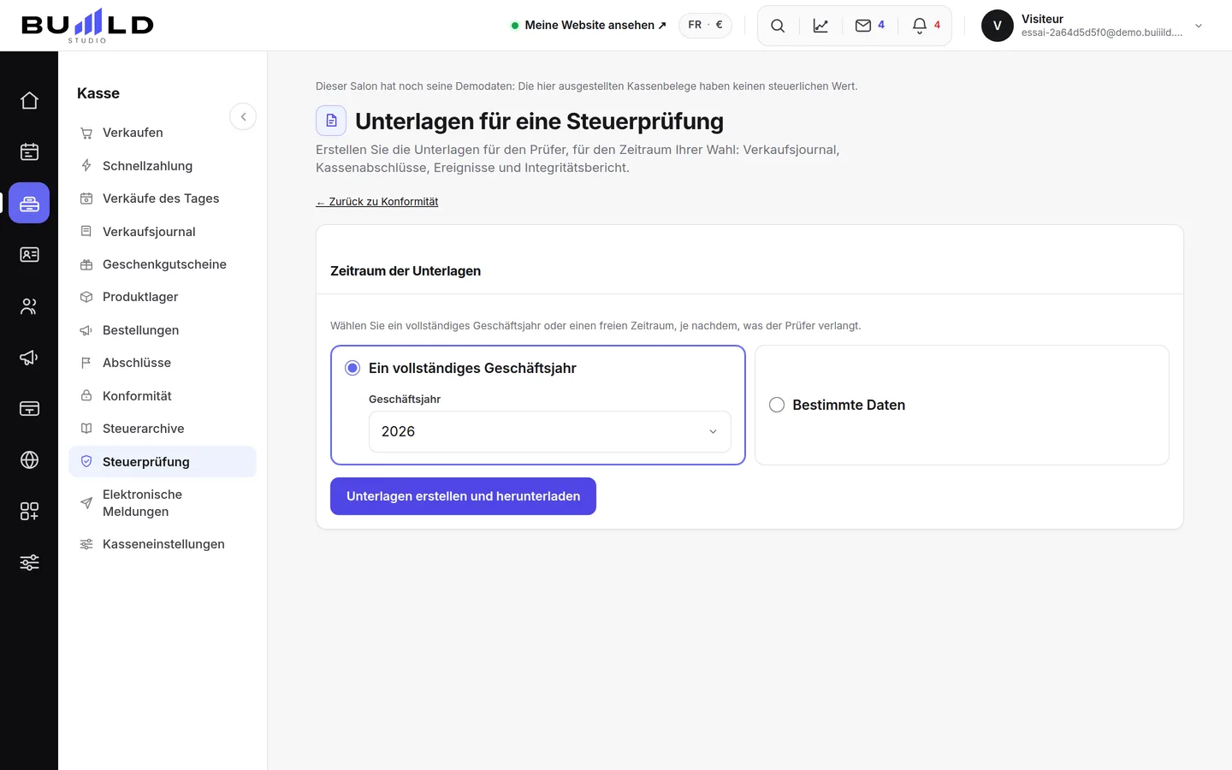Screen dimensions: 1232x770
Task: Open the Verkaufsjournal menu item
Action: (x=163, y=231)
